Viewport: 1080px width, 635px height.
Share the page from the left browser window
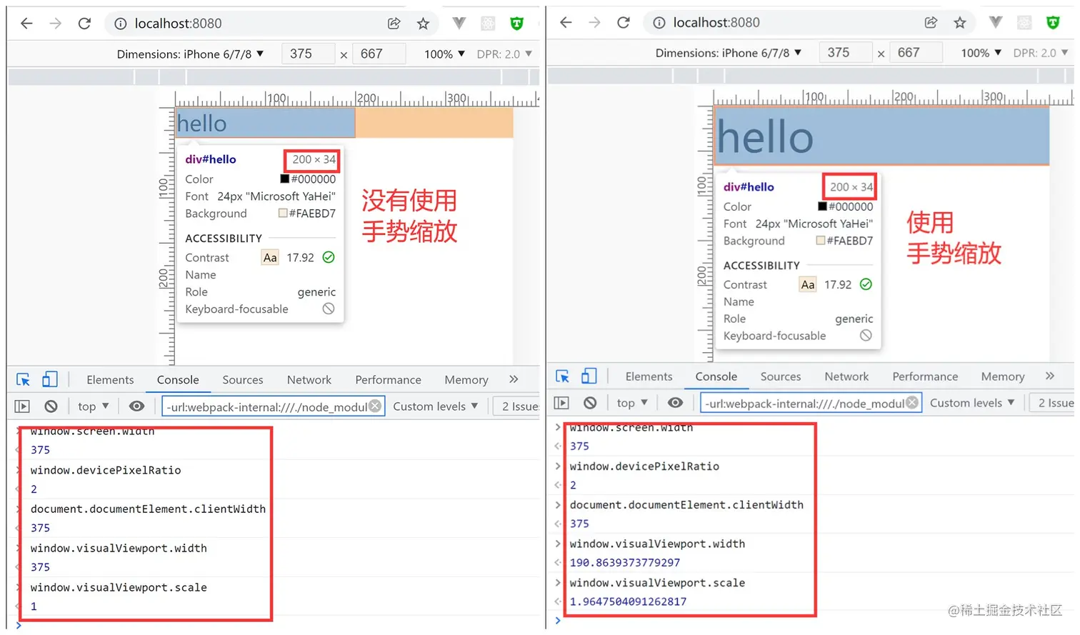[x=394, y=24]
